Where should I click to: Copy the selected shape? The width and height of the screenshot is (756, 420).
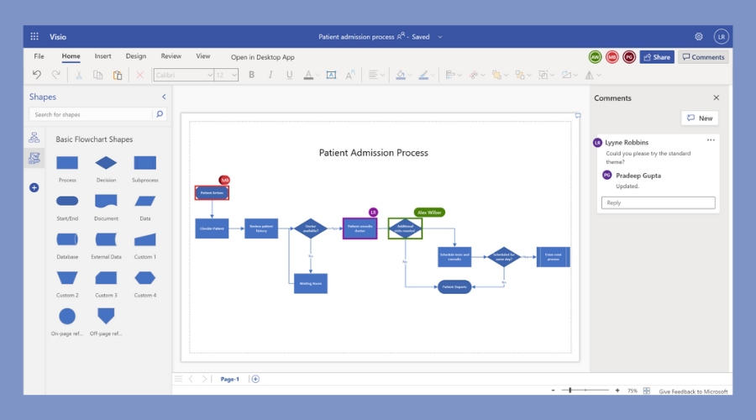[98, 76]
